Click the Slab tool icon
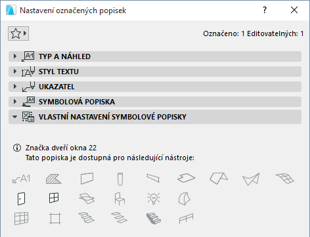 (x=186, y=178)
